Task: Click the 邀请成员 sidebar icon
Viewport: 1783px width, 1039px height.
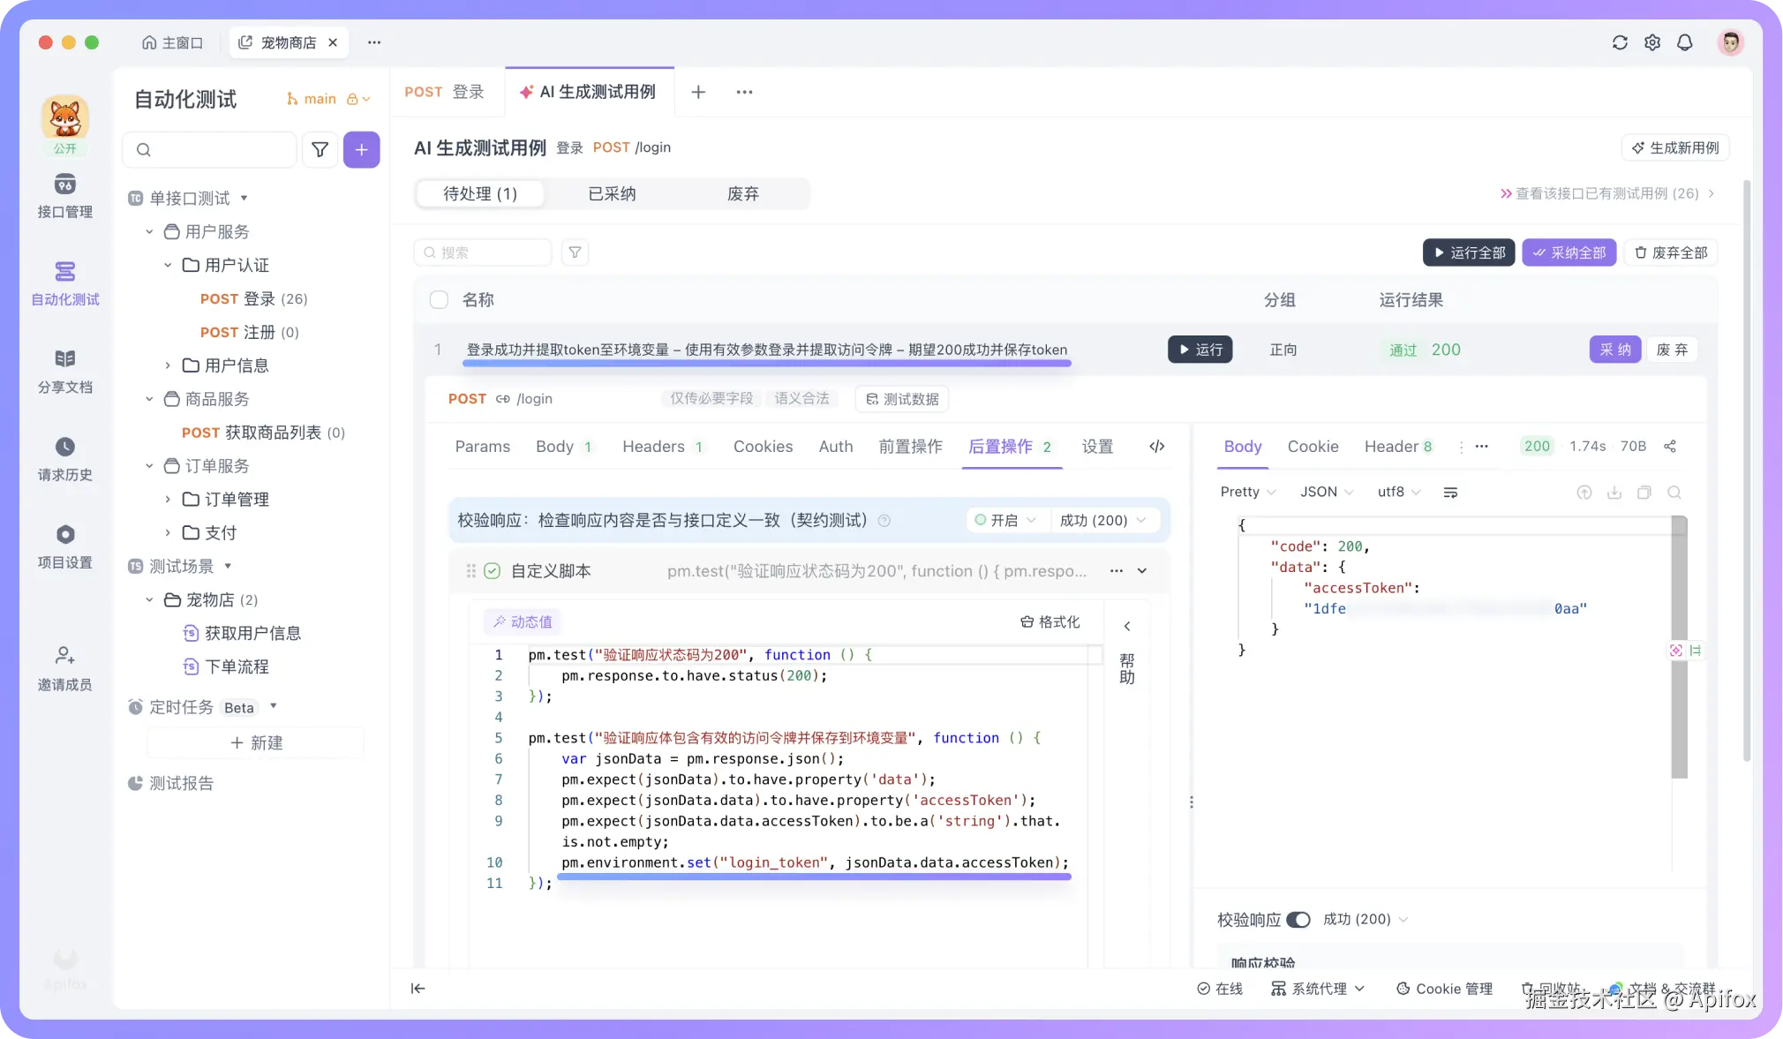Action: click(64, 667)
